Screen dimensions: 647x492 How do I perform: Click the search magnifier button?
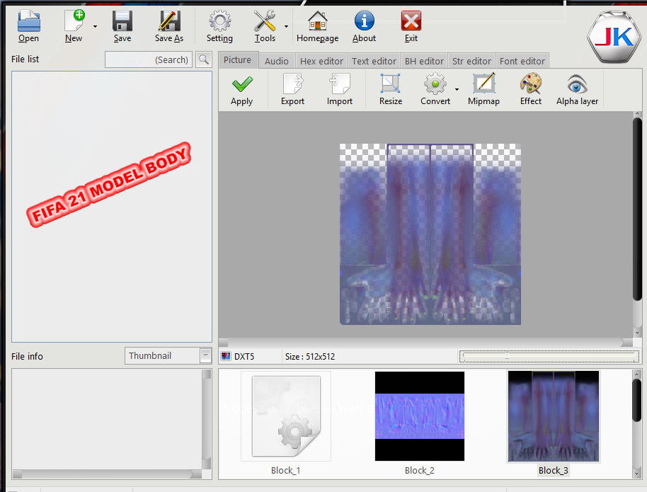point(204,60)
